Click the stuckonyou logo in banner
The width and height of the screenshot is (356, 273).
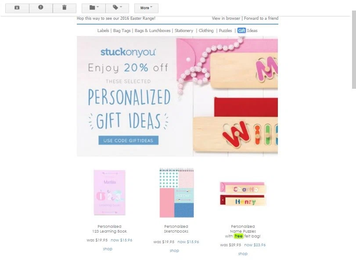[x=128, y=52]
